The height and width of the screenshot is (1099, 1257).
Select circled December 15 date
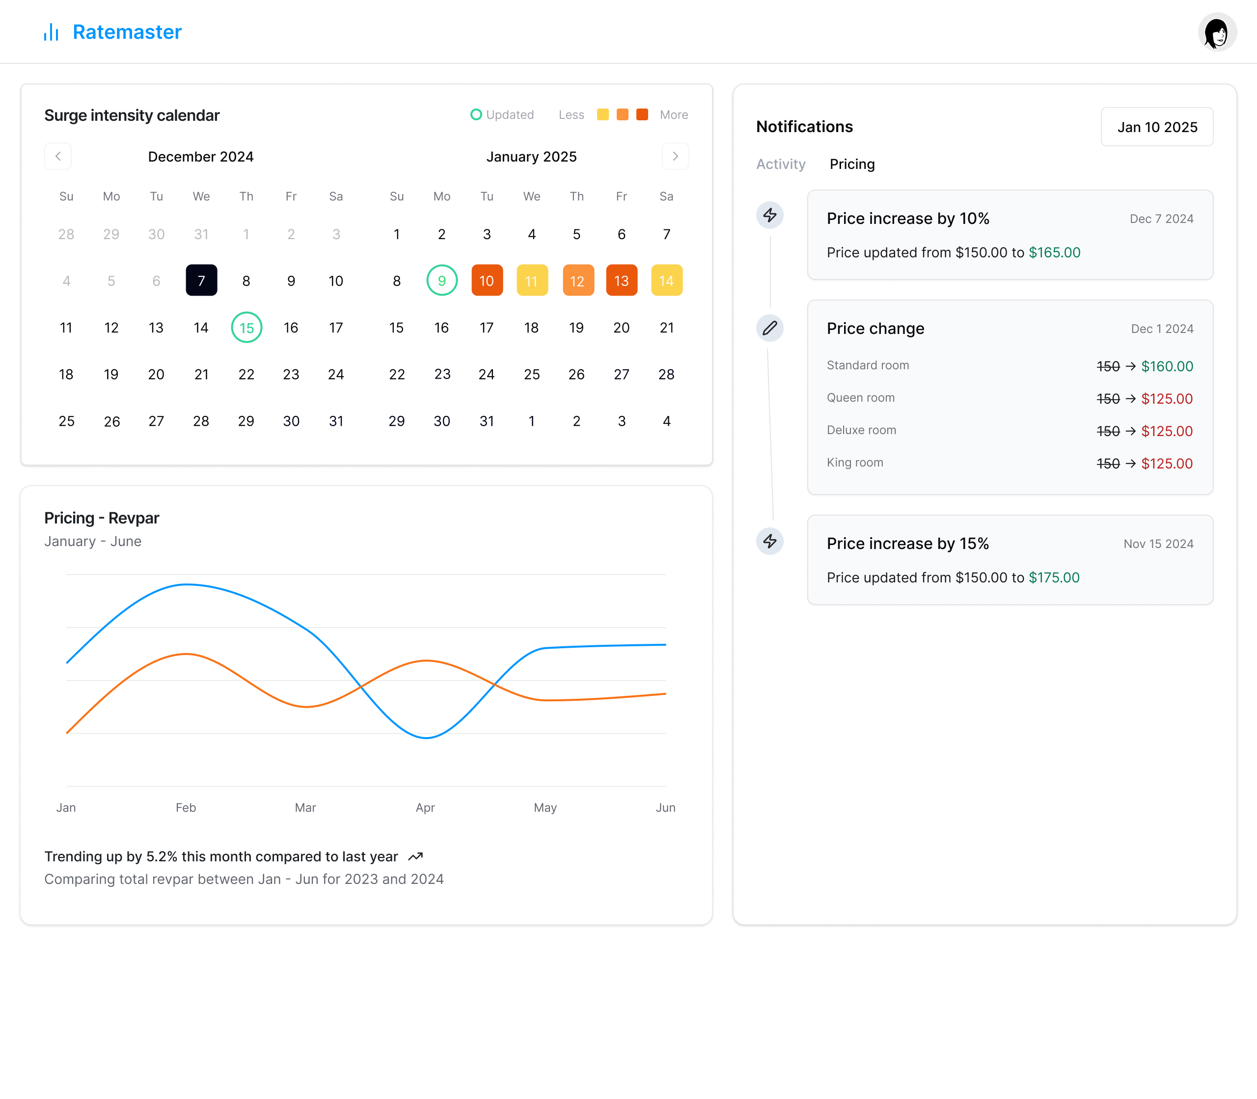tap(246, 328)
